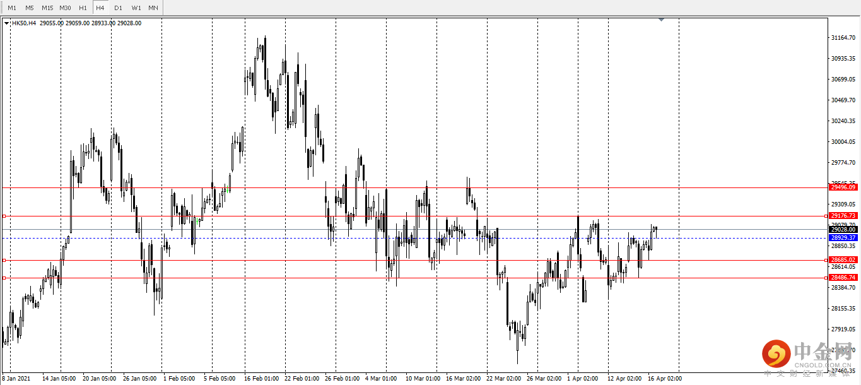This screenshot has height=385, width=861.
Task: Click the 30935.35 price scale label
Action: (x=843, y=59)
